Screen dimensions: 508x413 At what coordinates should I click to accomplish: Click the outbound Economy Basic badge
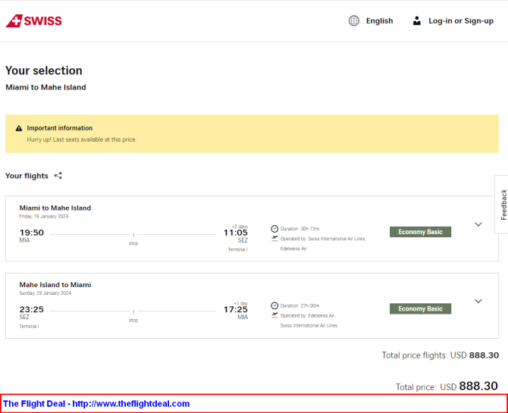click(x=420, y=232)
